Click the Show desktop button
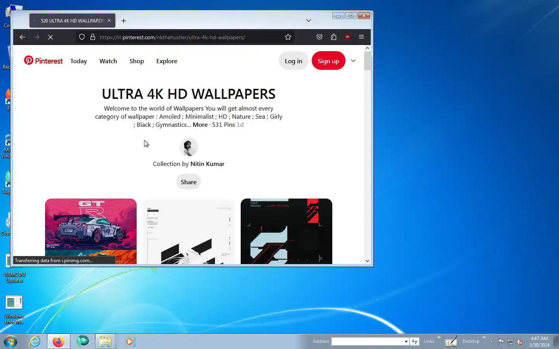Viewport: 559px width, 349px height. (x=556, y=341)
